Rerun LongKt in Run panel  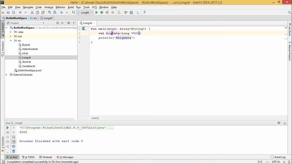click(x=8, y=128)
